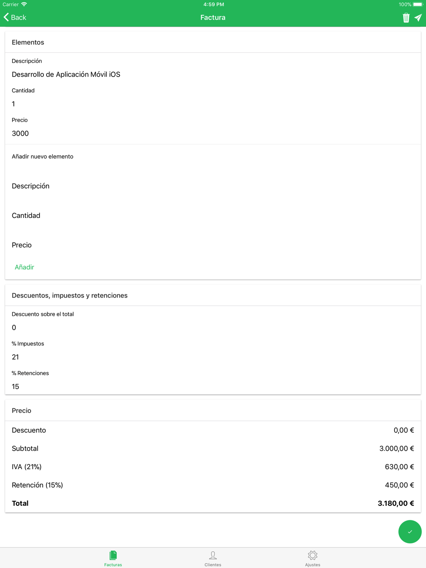Screen dimensions: 426x568
Task: Change the % Retenciones value 15
Action: (x=213, y=386)
